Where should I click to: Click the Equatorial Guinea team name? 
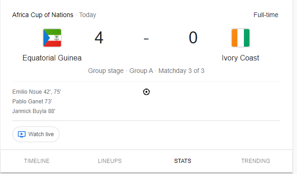(52, 58)
